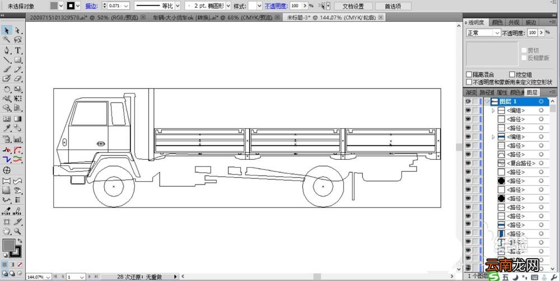Open the stroke color dropdown in control bar
Viewport: 560px width, 281px height.
click(x=78, y=6)
